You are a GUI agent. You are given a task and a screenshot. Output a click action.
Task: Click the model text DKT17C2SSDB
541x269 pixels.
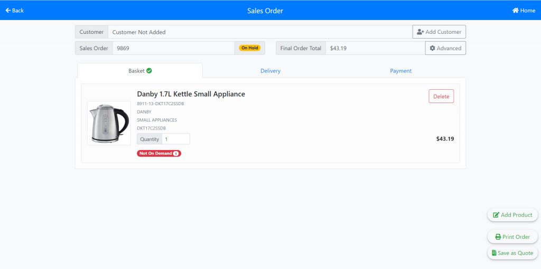(152, 128)
